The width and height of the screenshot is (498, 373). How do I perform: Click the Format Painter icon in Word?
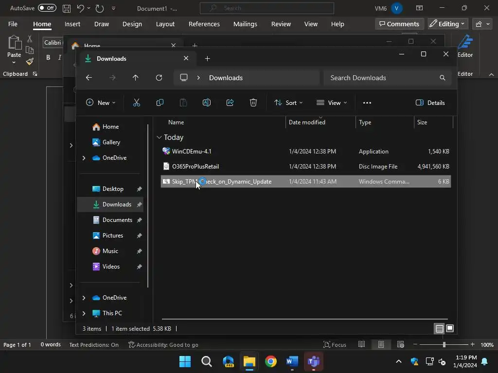[30, 61]
